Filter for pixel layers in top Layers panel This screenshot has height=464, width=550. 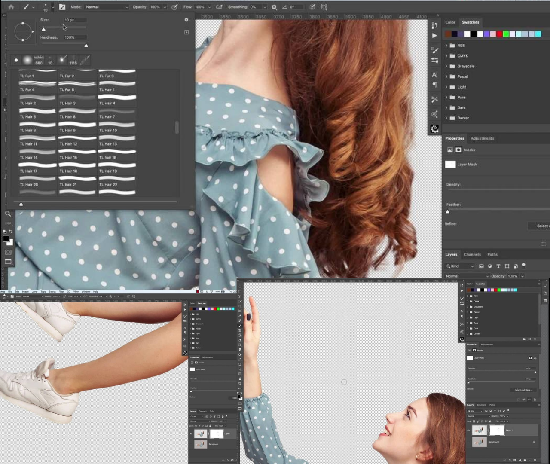(x=481, y=266)
